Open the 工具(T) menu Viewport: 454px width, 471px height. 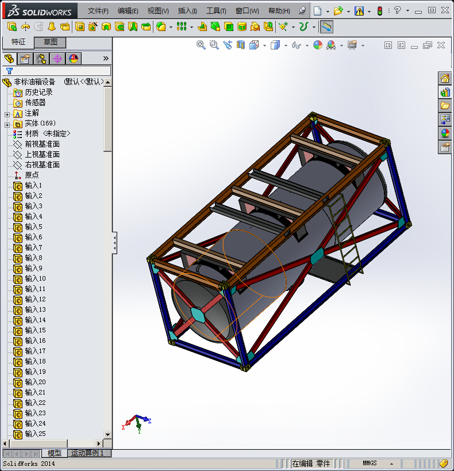[x=216, y=11]
